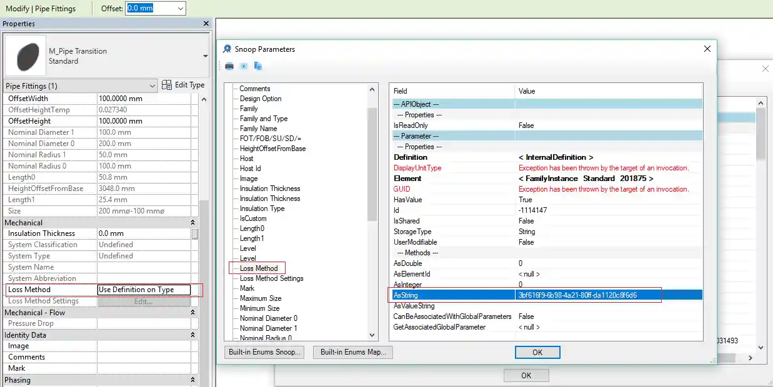Click the copy documents icon in Snoop toolbar

click(x=257, y=66)
